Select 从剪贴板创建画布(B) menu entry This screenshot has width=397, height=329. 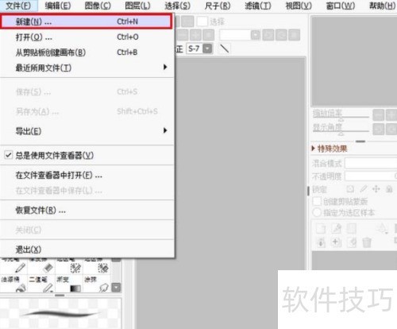tap(87, 52)
